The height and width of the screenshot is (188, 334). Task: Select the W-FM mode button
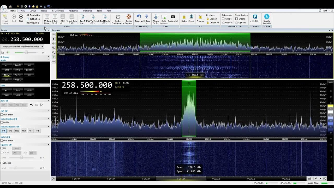pyautogui.click(x=18, y=75)
